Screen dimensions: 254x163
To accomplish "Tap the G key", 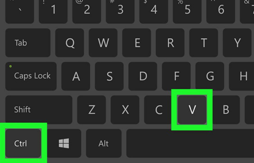I will pyautogui.click(x=210, y=76).
